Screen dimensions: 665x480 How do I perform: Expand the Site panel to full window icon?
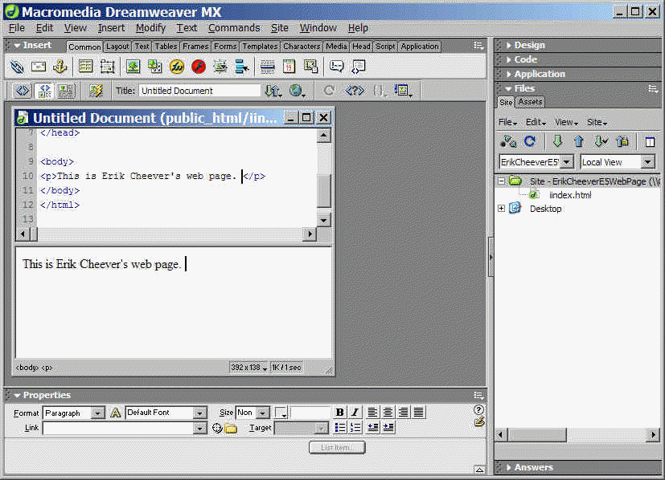point(650,141)
